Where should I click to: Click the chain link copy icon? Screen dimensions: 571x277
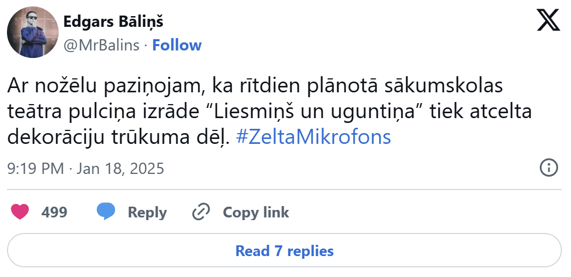(x=201, y=212)
